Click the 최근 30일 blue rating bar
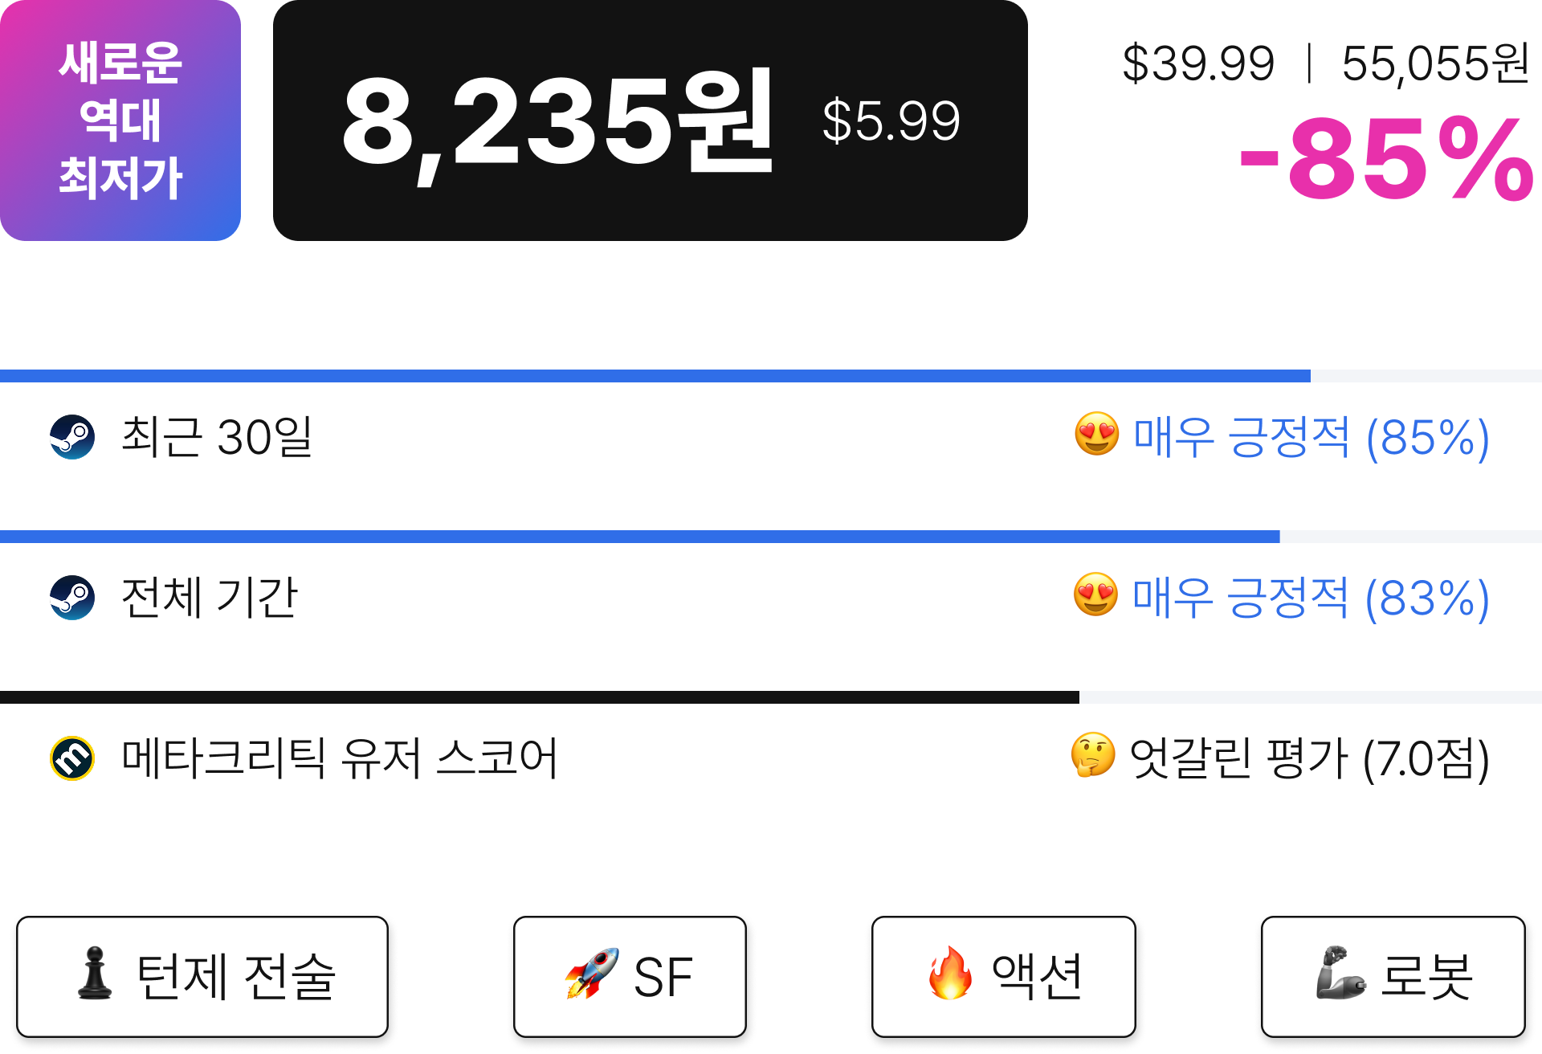Image resolution: width=1542 pixels, height=1054 pixels. (x=655, y=376)
